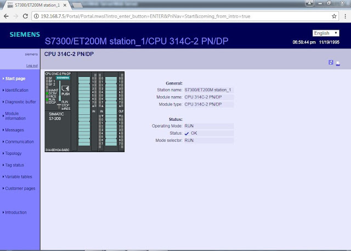Click the RUN/STOP mode switch on CPU image

pyautogui.click(x=59, y=105)
